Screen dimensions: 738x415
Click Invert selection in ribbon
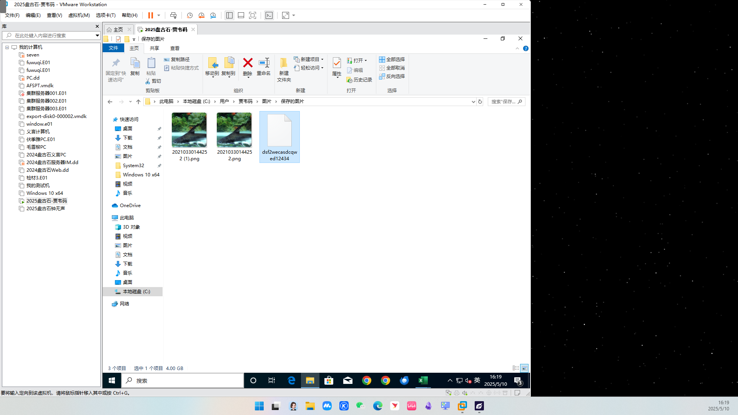click(392, 76)
